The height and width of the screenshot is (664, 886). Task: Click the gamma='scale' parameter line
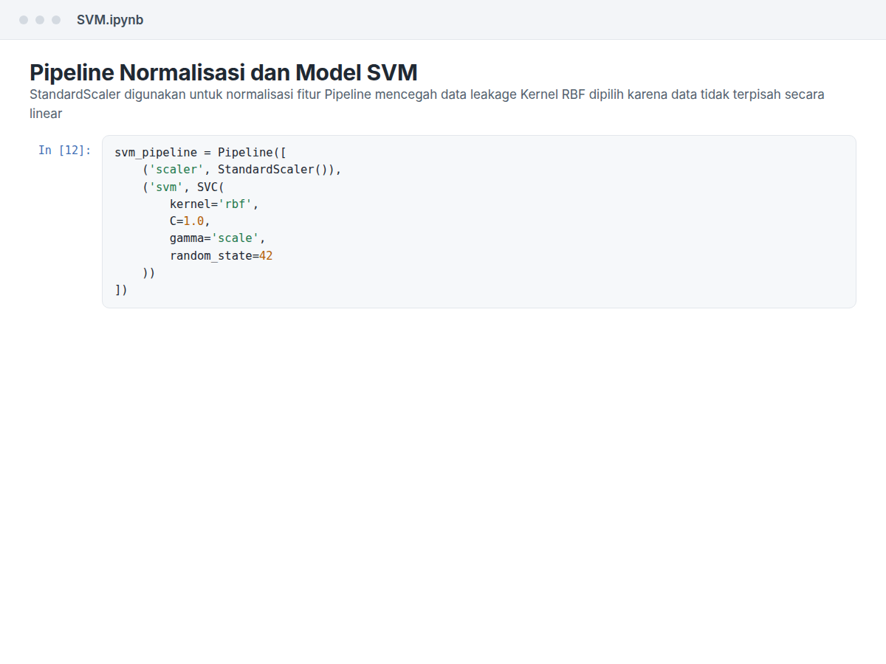217,238
